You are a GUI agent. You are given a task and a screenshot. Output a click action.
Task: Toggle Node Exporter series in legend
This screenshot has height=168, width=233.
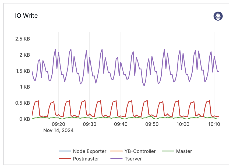(90, 151)
